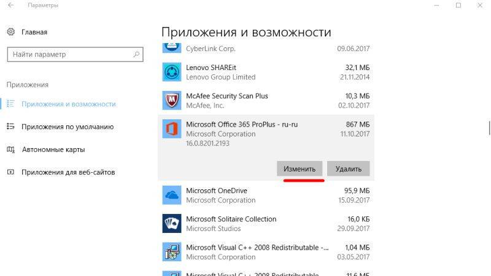Click the Lenovo SHAREit app icon
The height and width of the screenshot is (276, 491).
(x=171, y=72)
